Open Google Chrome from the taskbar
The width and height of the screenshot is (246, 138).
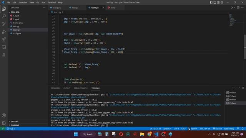[x=149, y=134]
